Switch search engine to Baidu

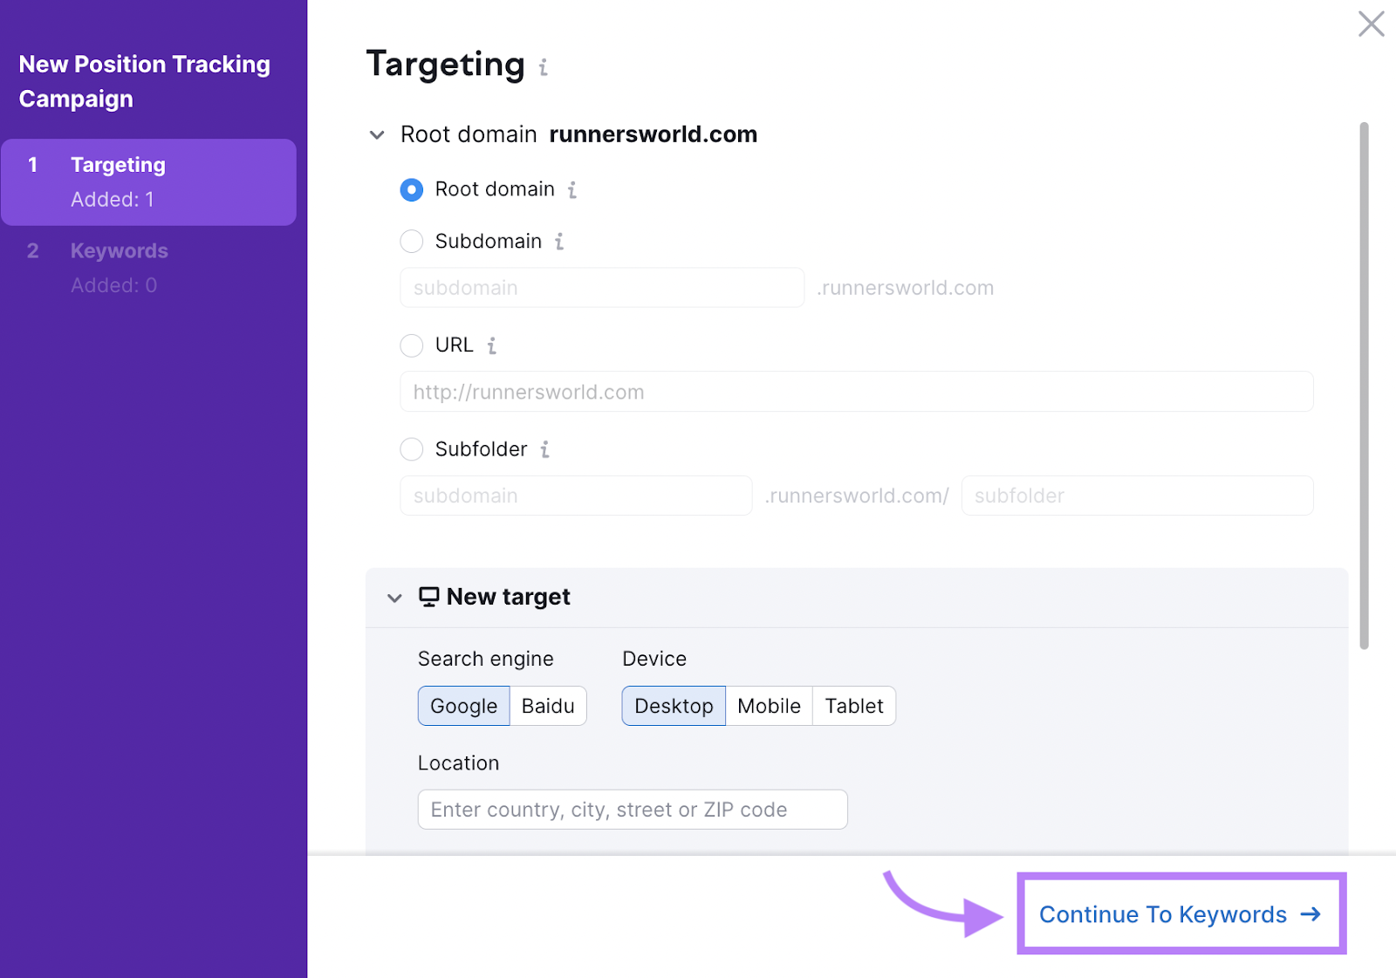click(x=548, y=706)
